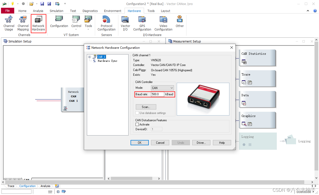The image size is (319, 195).
Task: Open the Customize Quick Access Toolbar arrow
Action: tap(65, 4)
